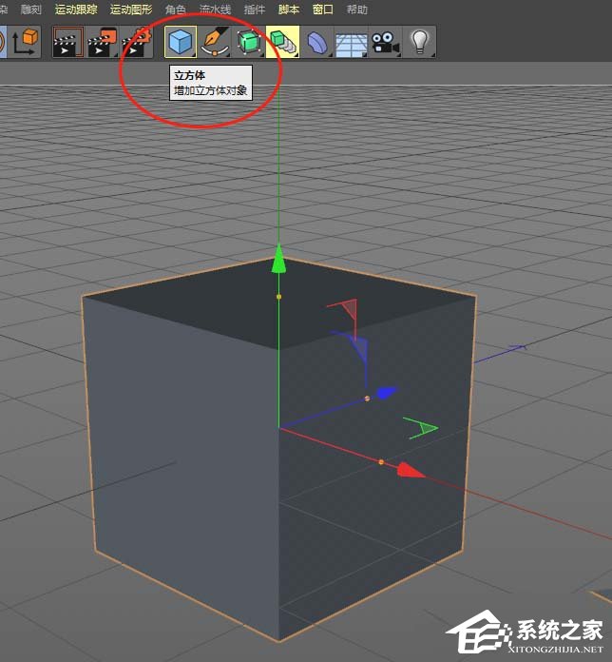Click the red X-axis arrow handle

tap(411, 471)
